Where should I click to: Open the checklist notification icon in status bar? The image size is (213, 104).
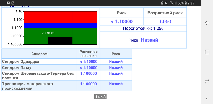coord(13,3)
